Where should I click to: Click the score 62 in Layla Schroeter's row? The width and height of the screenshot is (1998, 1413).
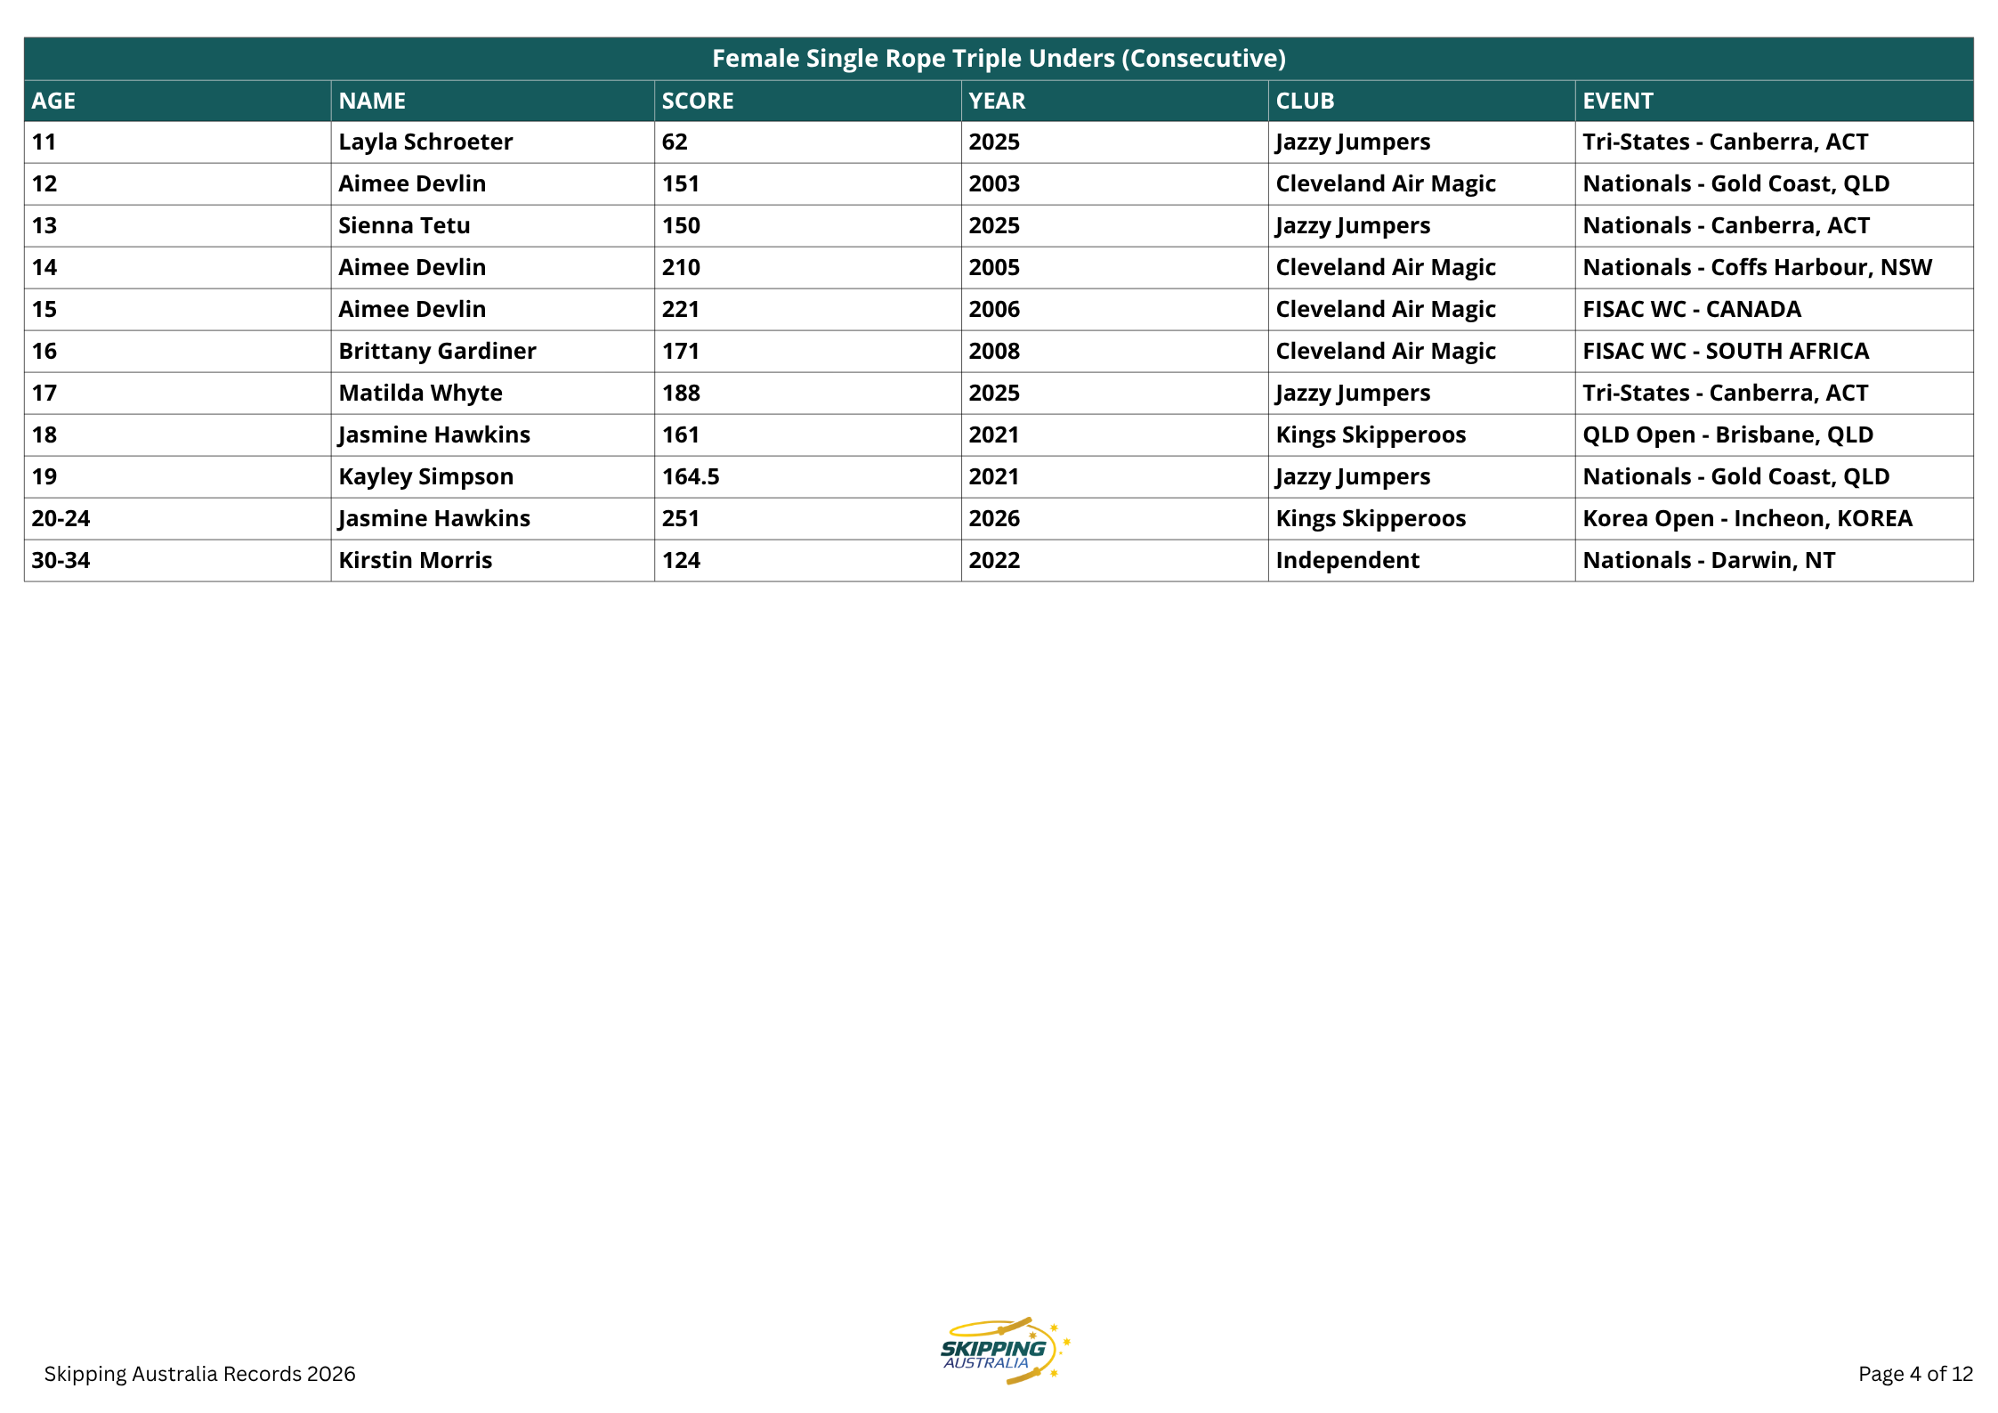pos(675,142)
